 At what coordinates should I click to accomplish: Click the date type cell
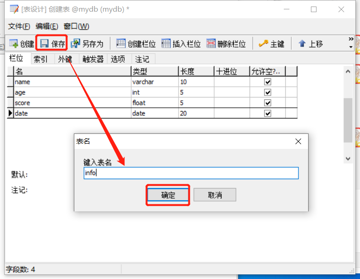click(x=155, y=113)
